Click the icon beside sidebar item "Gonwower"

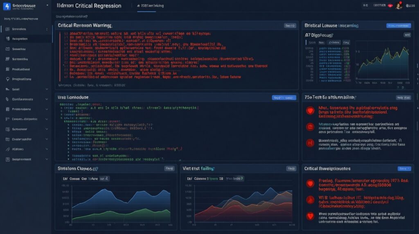coord(7,129)
